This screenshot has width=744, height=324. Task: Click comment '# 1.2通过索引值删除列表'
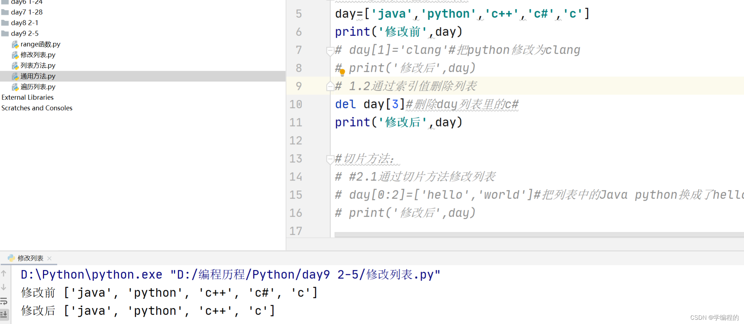coord(406,86)
